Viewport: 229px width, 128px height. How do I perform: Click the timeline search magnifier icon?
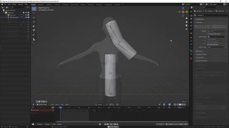tap(33, 107)
